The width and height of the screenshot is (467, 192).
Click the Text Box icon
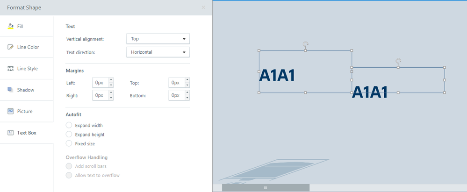10,133
